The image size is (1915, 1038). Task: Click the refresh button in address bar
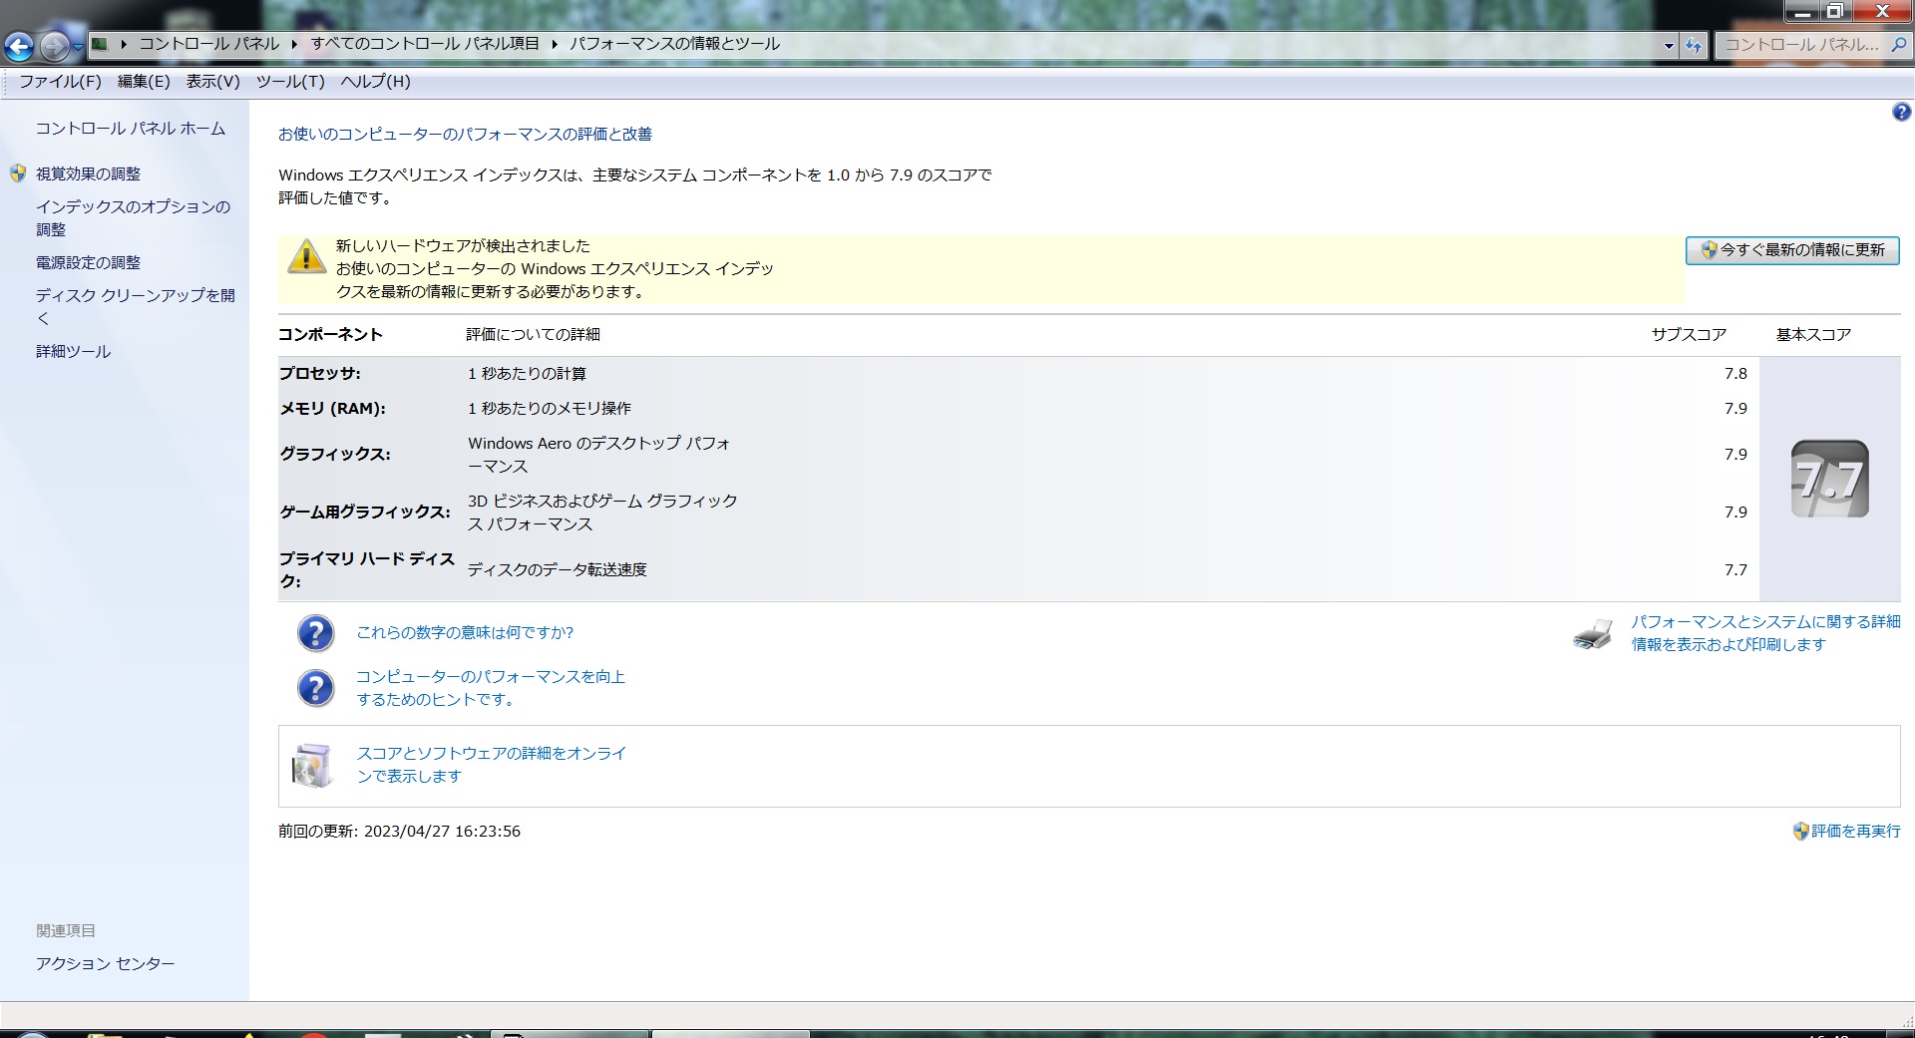tap(1694, 45)
